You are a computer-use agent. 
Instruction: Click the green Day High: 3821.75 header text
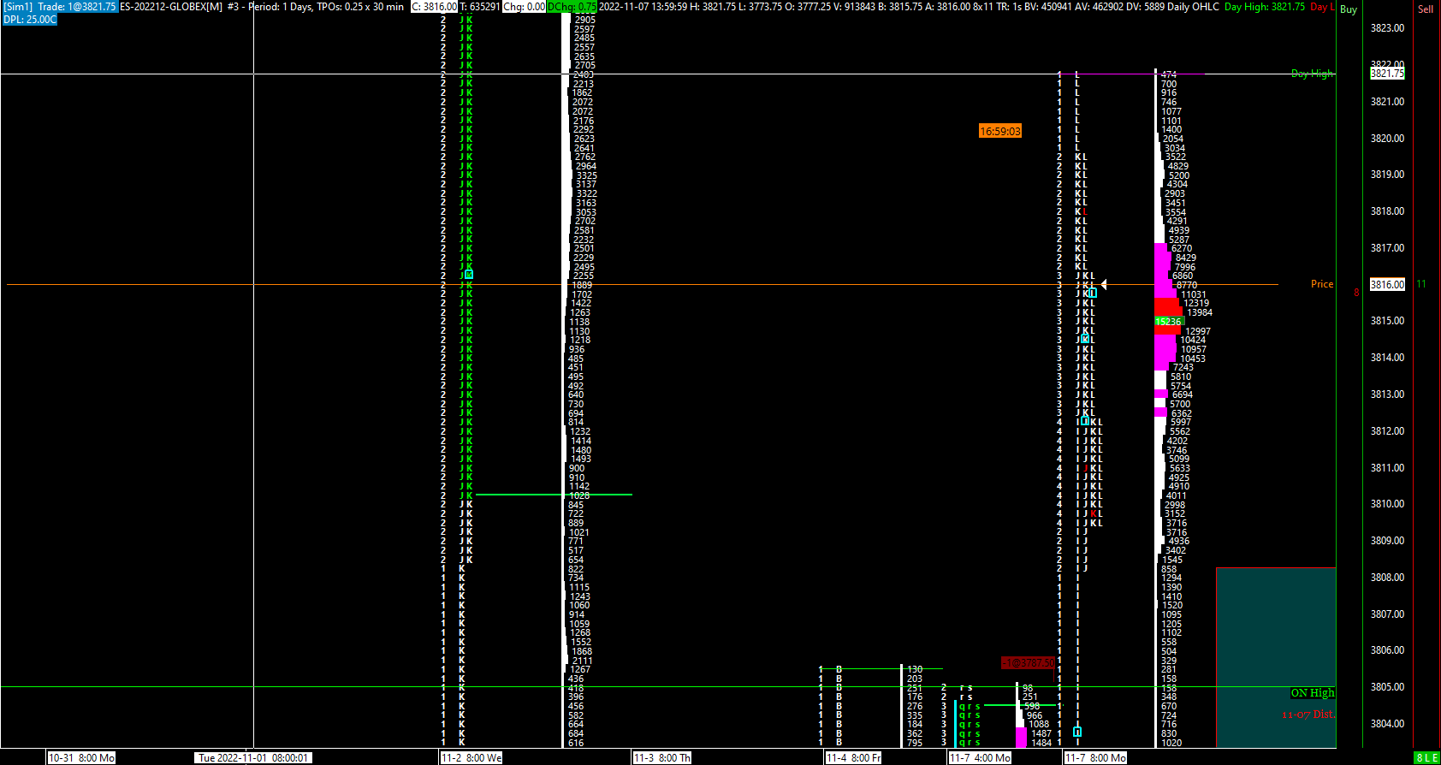pyautogui.click(x=1265, y=7)
